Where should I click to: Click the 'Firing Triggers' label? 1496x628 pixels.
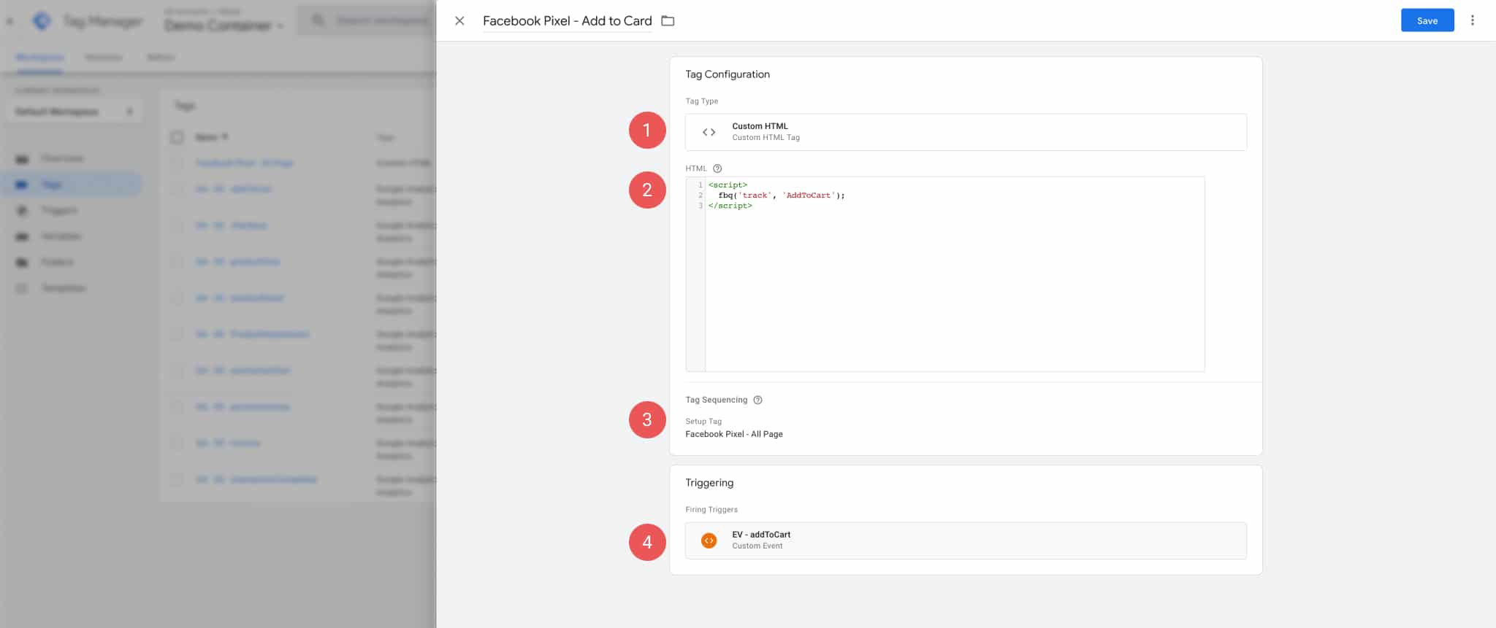711,510
